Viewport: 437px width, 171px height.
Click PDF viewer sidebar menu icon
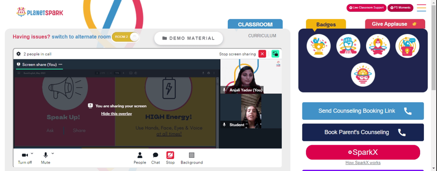[19, 73]
